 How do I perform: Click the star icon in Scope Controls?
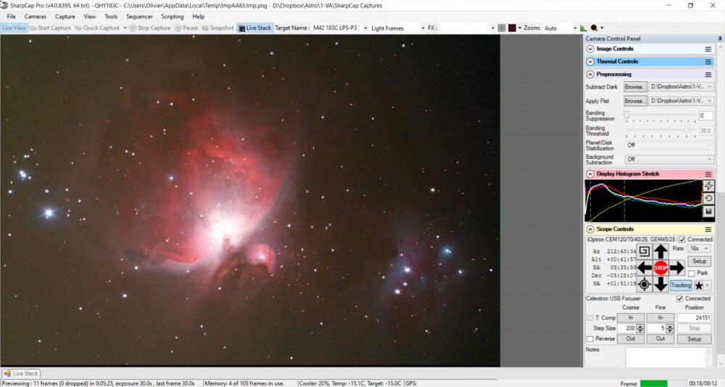[x=699, y=286]
